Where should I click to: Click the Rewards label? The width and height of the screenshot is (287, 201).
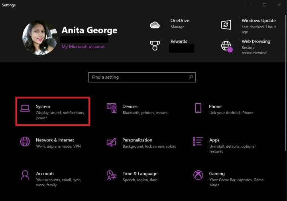pyautogui.click(x=179, y=41)
